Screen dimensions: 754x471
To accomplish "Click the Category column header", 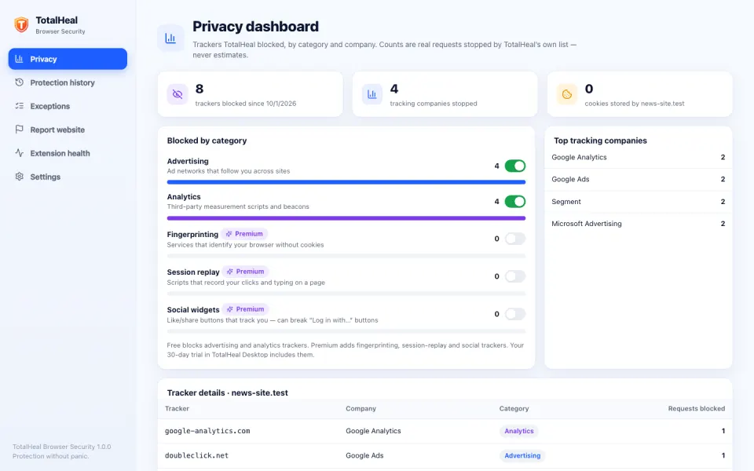I will click(514, 408).
